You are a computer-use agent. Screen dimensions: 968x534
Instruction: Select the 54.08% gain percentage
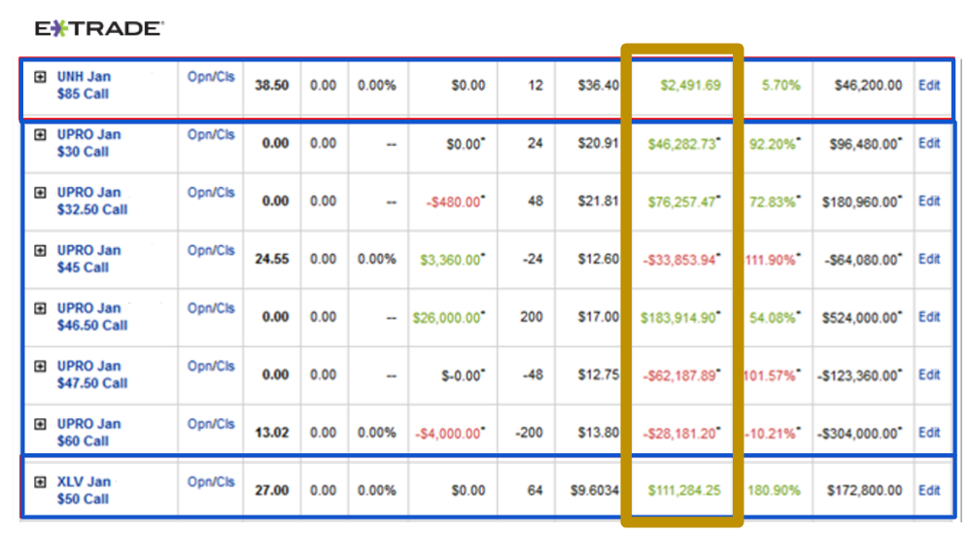(775, 318)
